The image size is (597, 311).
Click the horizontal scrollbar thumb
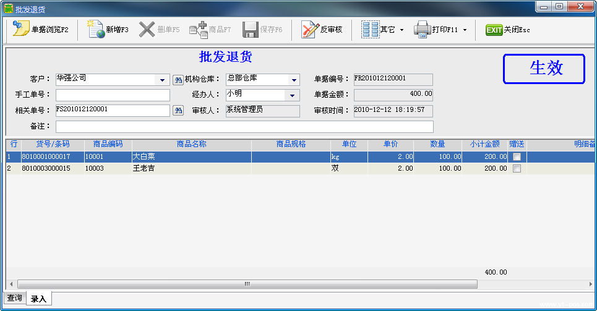[x=247, y=284]
